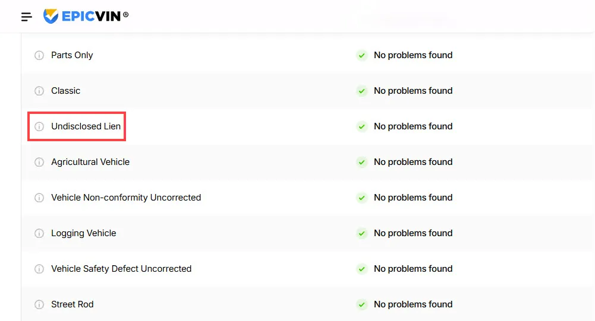The height and width of the screenshot is (321, 595).
Task: Open the hamburger navigation menu
Action: point(27,17)
